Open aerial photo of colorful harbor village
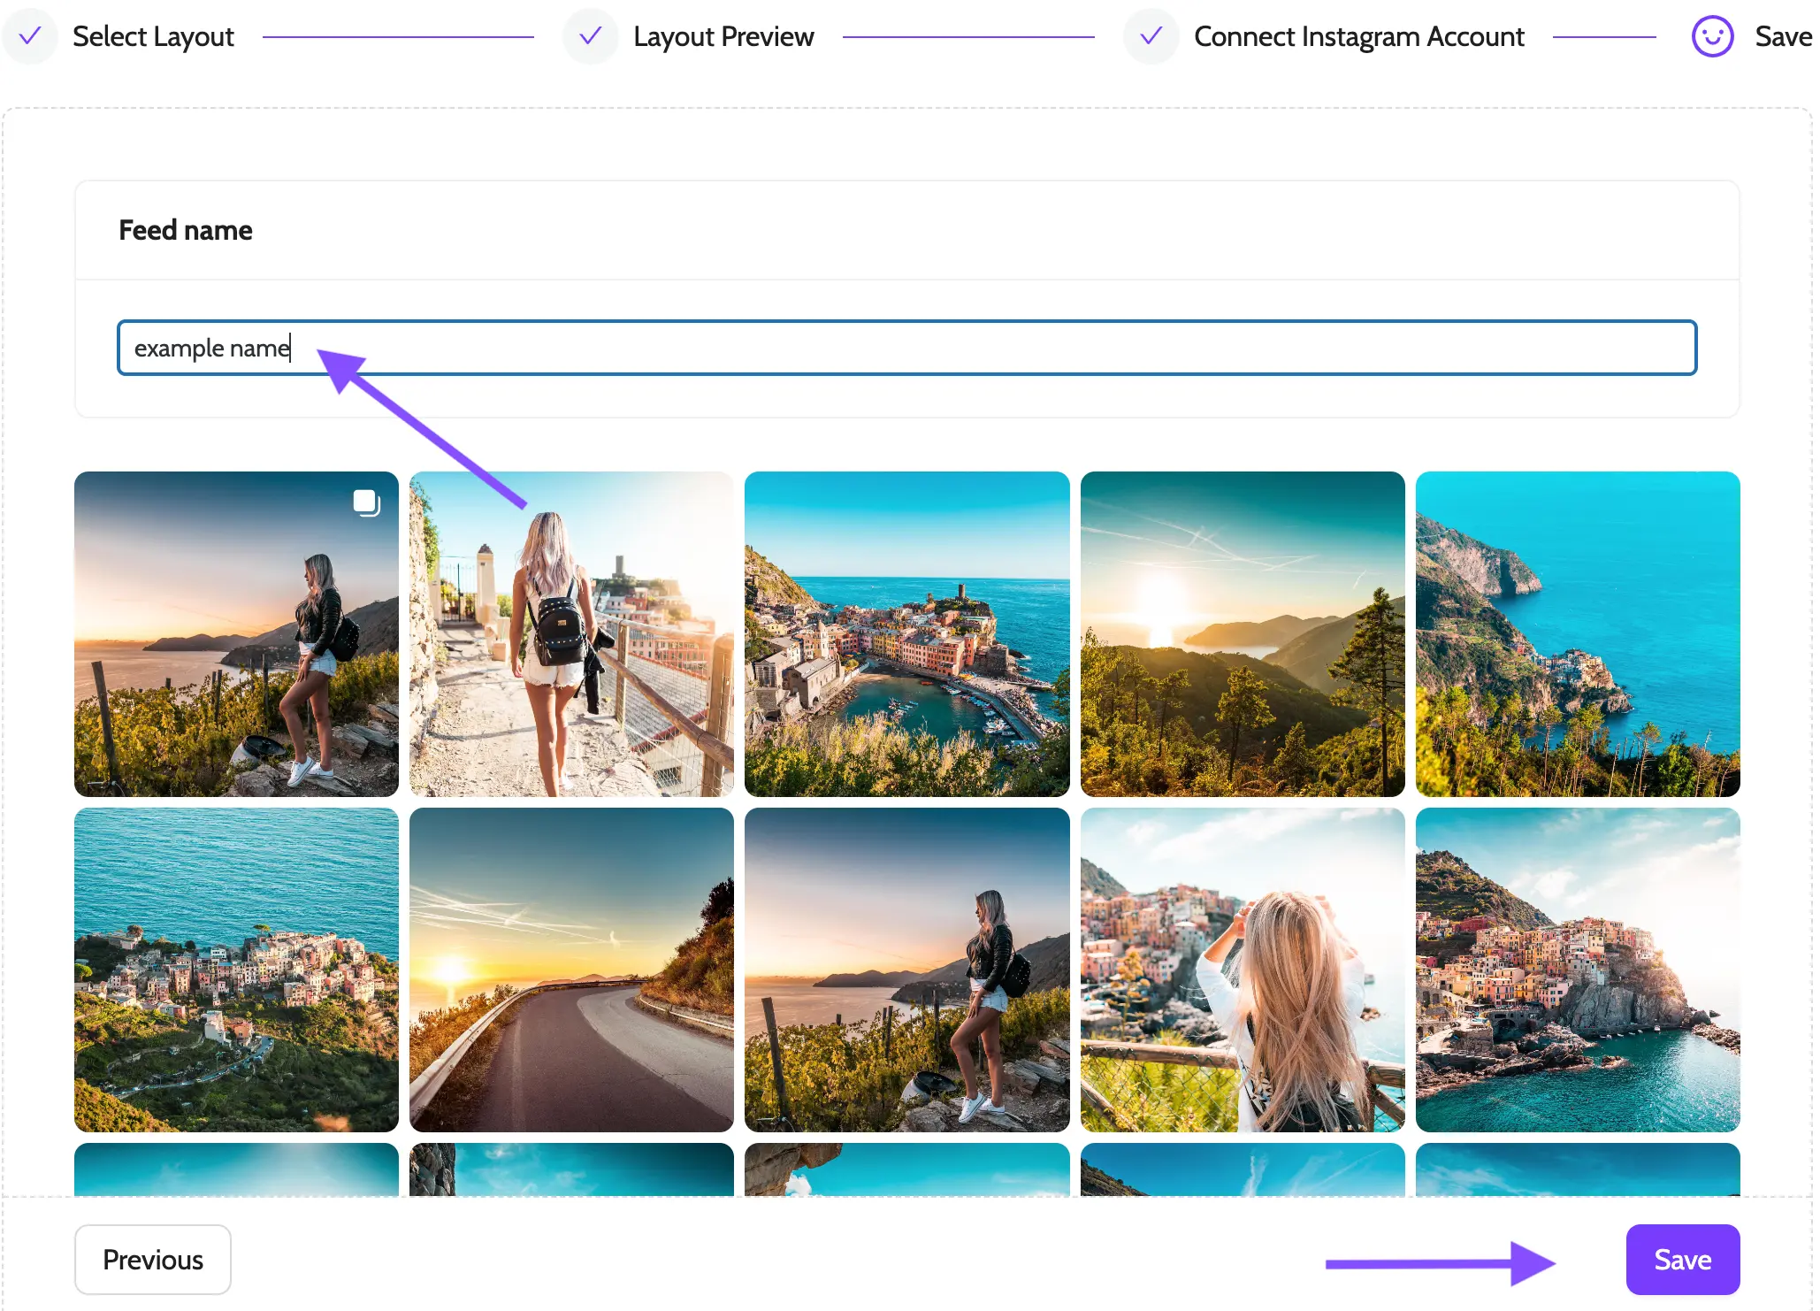This screenshot has width=1820, height=1311. [x=906, y=633]
